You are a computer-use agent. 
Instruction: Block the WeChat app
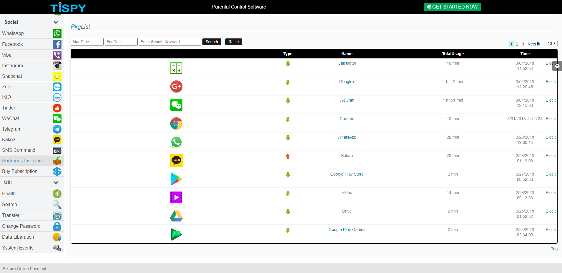pos(551,100)
